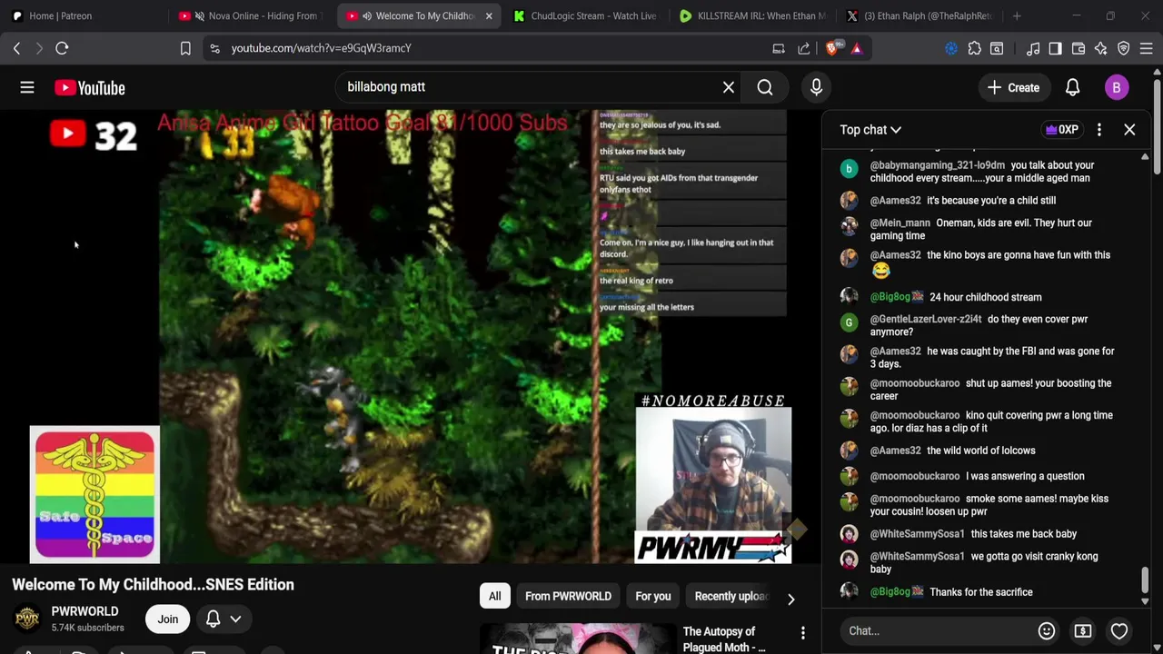This screenshot has height=654, width=1163.
Task: Click 0XP chat points badge
Action: [1062, 130]
